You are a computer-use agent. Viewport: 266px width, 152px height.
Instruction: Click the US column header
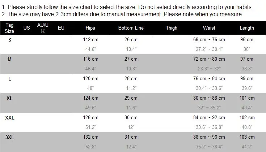click(x=26, y=28)
